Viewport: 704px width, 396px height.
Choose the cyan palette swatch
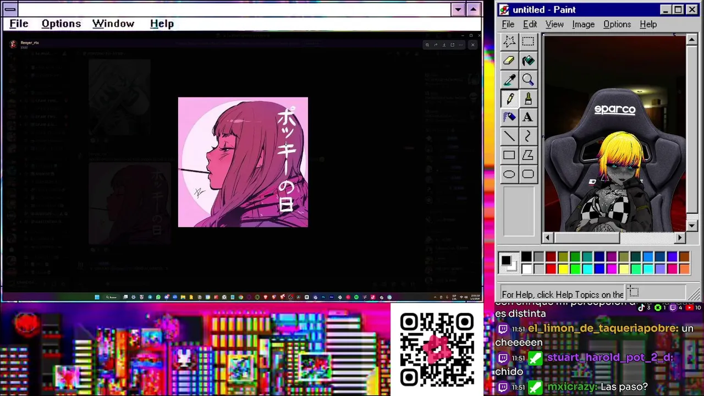587,269
